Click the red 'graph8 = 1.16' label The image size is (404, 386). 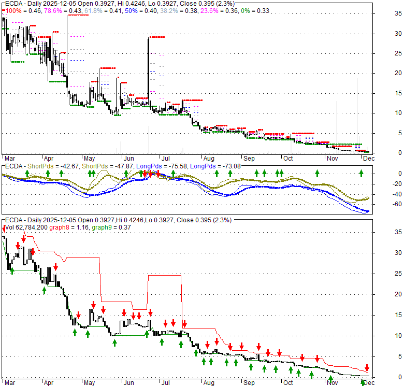[x=69, y=227]
